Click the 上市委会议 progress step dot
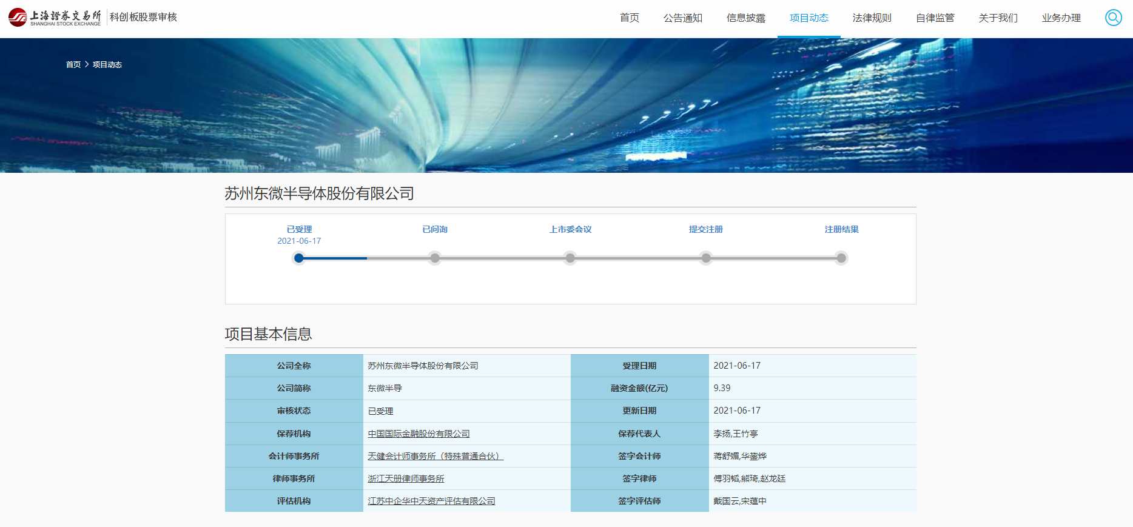The image size is (1133, 527). pos(570,258)
